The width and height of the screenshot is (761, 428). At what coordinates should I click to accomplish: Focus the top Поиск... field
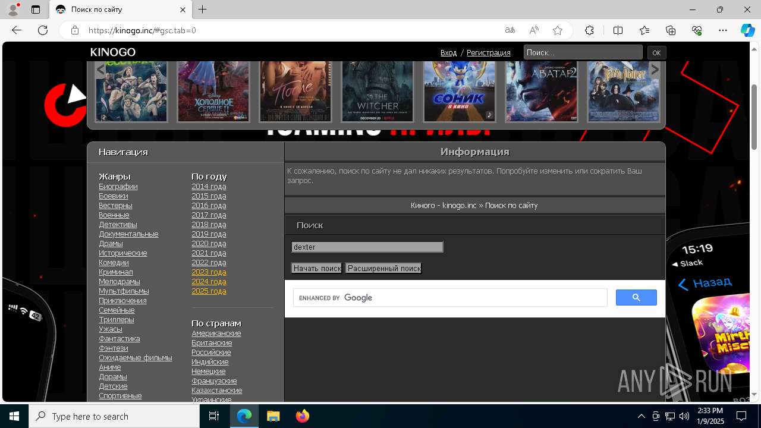tap(583, 52)
